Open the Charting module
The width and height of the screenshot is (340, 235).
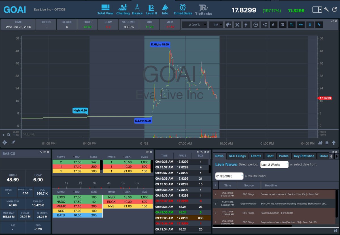pos(123,10)
